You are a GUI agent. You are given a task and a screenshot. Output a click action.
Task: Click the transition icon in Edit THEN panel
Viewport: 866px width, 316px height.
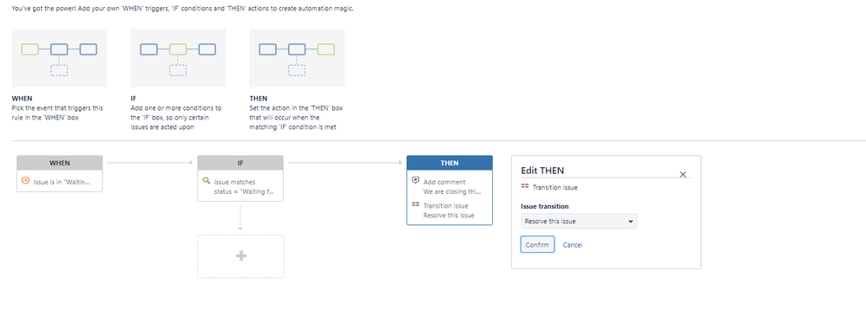point(525,187)
